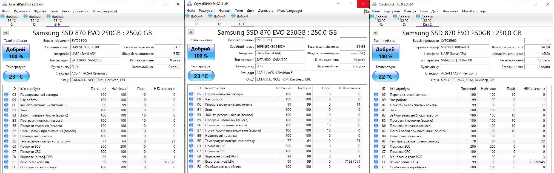The width and height of the screenshot is (554, 173).
Task: Click HEX value 11077378 in left window
Action: pyautogui.click(x=167, y=162)
